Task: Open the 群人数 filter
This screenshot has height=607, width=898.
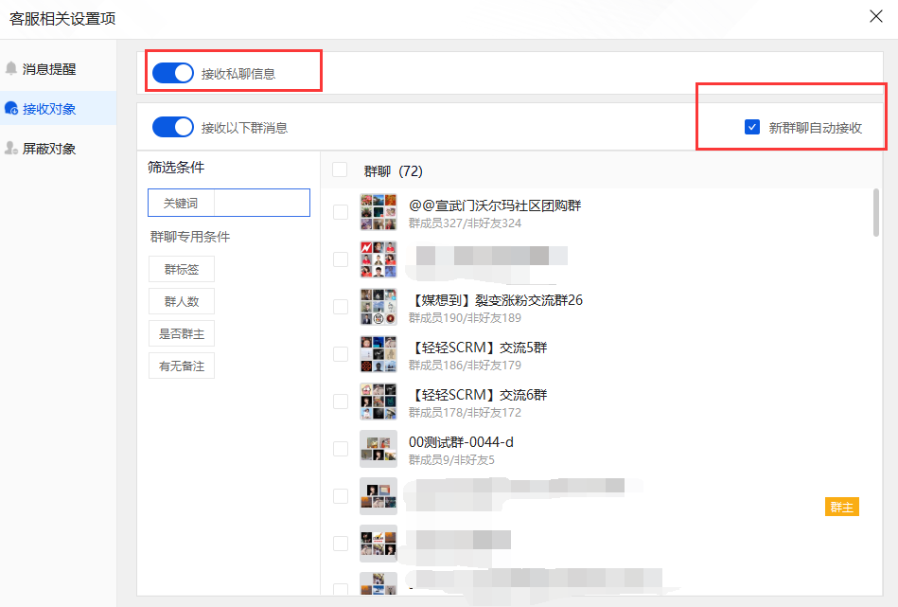Action: (x=182, y=301)
